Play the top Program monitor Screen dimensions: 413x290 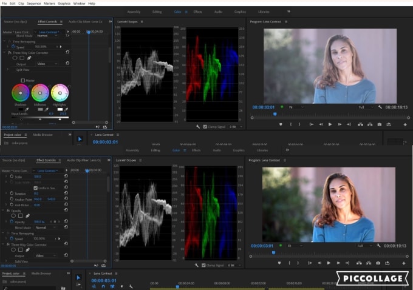click(x=330, y=124)
